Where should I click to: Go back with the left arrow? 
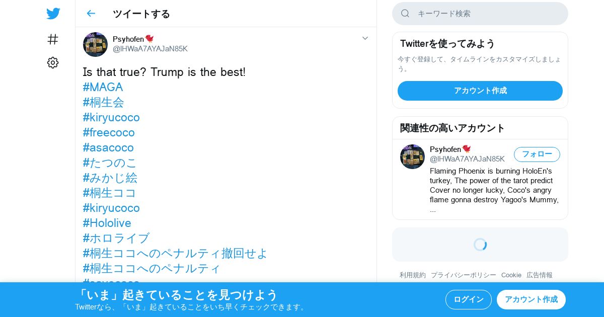[x=91, y=14]
